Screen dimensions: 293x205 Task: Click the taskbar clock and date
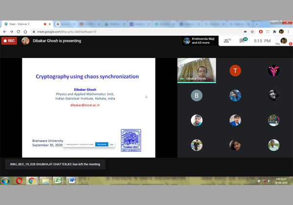coord(281,181)
